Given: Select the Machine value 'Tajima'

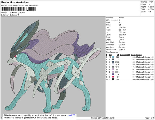Looking at the screenshot, I should (122, 17).
